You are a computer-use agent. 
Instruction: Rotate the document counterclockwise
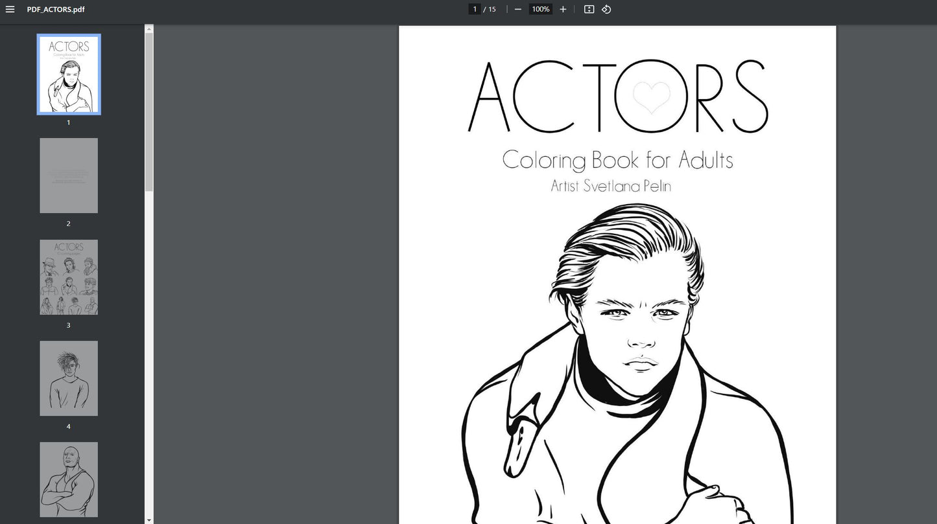pyautogui.click(x=606, y=9)
